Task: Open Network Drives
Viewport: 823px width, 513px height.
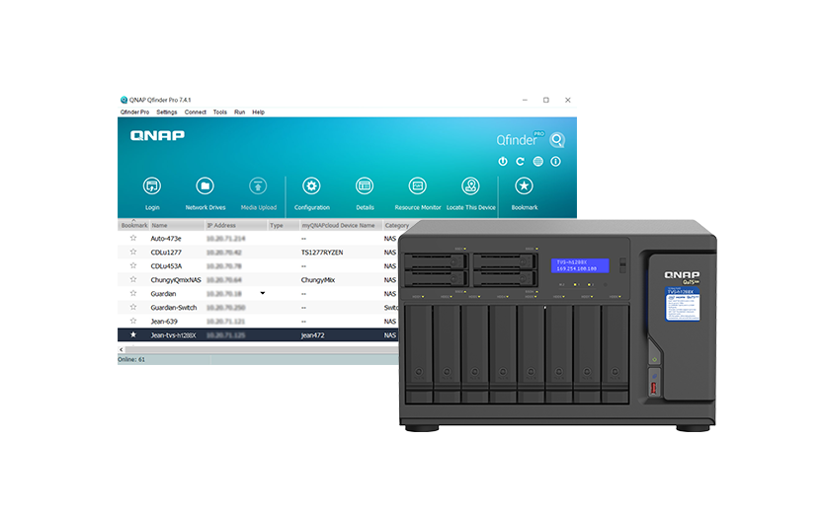Action: (x=205, y=186)
